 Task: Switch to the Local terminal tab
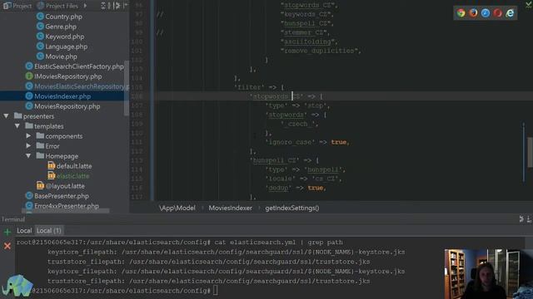[24, 231]
